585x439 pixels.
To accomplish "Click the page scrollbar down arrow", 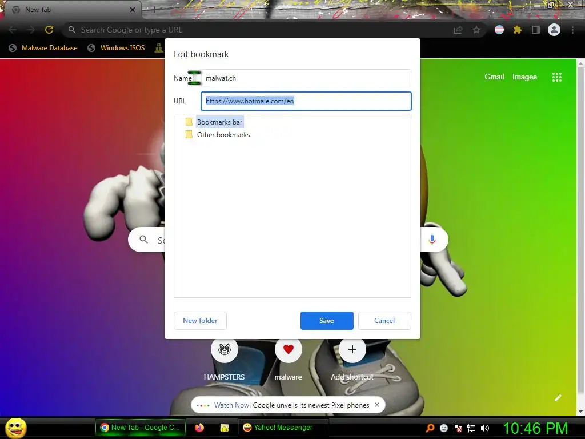I will tap(580, 412).
